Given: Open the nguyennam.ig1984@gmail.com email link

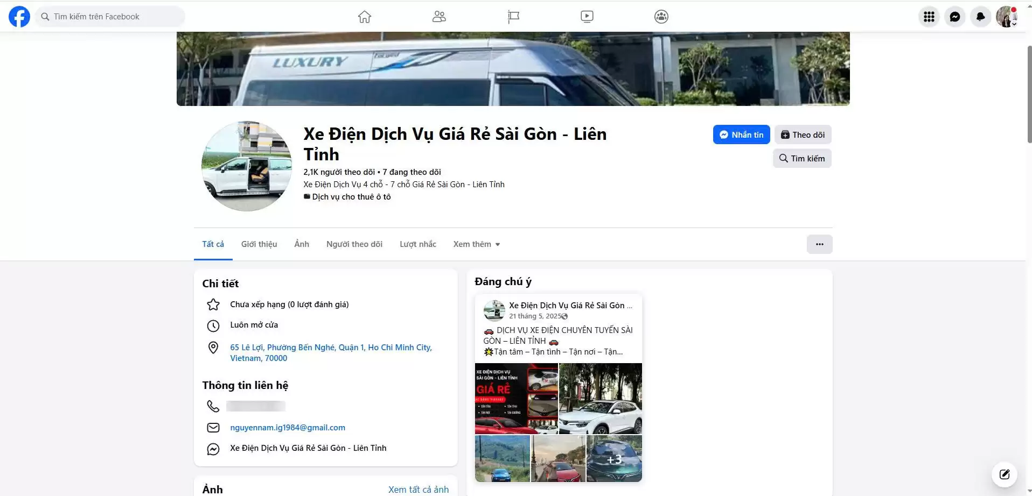Looking at the screenshot, I should 288,428.
